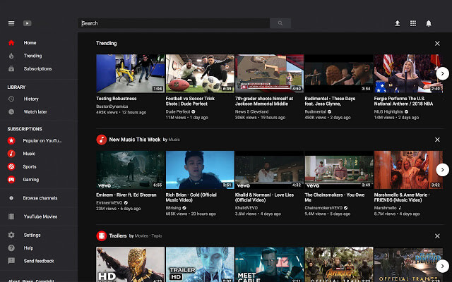
Task: Click the Subscriptions sidebar icon
Action: (x=11, y=69)
